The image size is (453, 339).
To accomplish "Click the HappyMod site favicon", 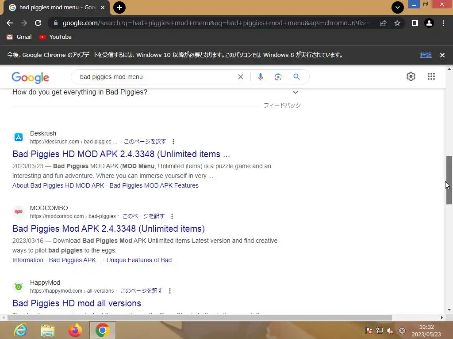I will click(19, 286).
